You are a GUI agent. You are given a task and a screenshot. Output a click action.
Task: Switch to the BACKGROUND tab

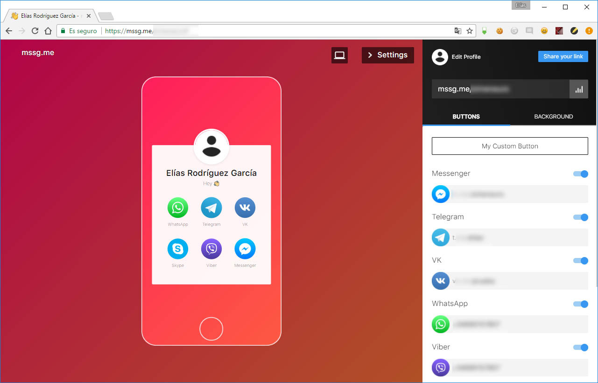[553, 117]
